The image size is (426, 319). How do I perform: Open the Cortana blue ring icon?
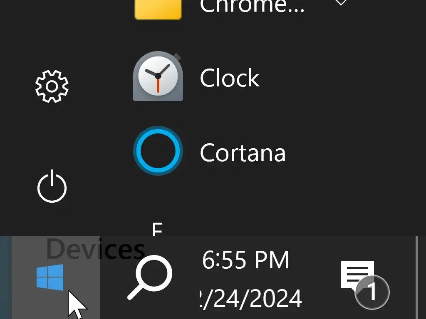coord(158,151)
